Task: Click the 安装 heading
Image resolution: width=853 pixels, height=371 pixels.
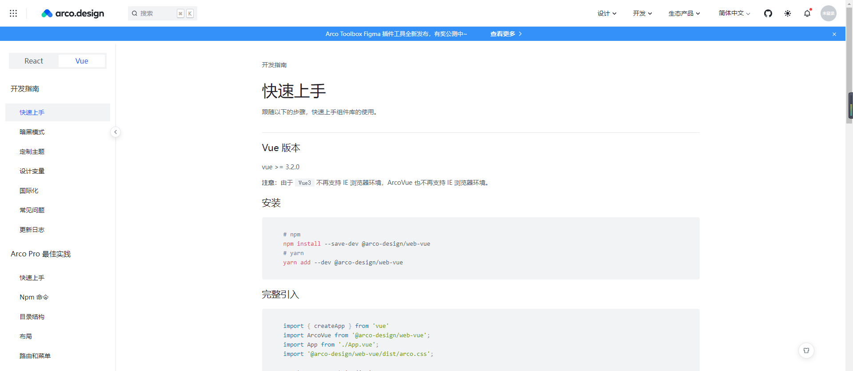Action: click(271, 203)
